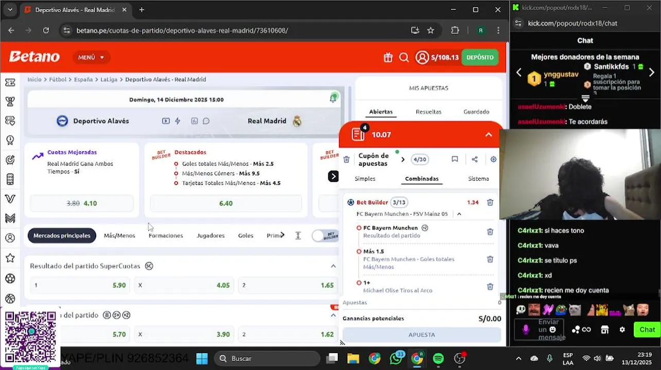This screenshot has height=370, width=661.
Task: Open File Explorer from the taskbar
Action: point(353,358)
